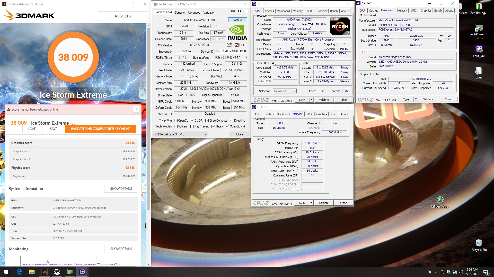Select the cpuz_x64 desktop icon
Screen dimensions: 494x277
[479, 51]
